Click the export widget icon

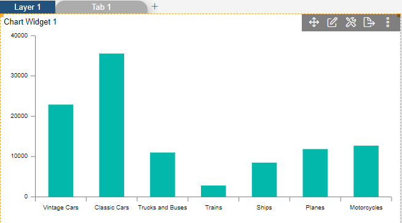[x=369, y=22]
